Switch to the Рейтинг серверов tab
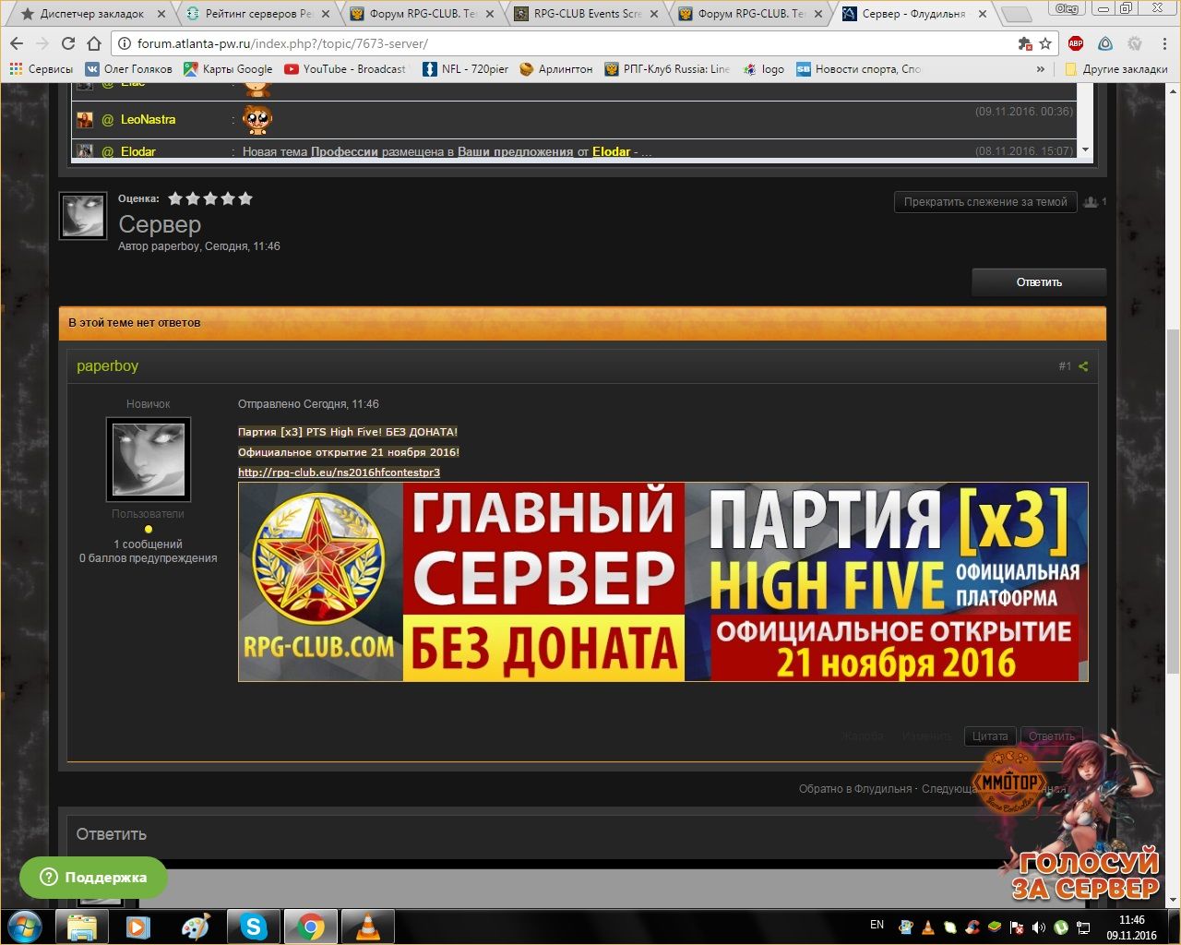 (x=256, y=14)
